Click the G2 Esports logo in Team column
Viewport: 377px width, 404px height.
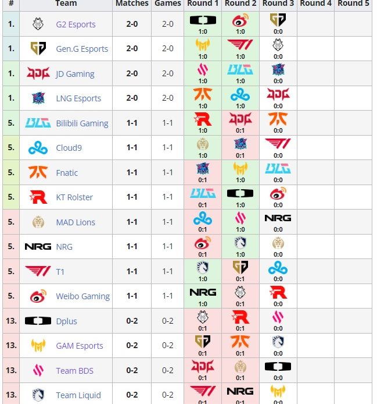(x=38, y=24)
